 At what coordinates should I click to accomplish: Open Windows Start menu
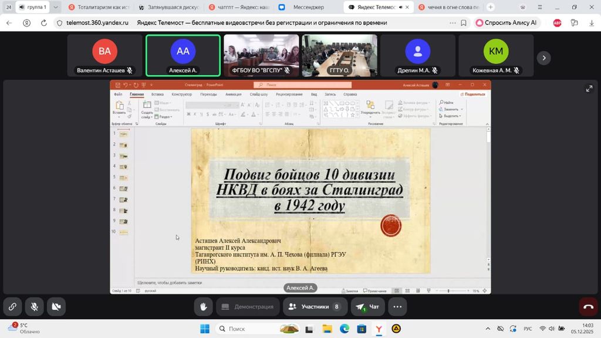(205, 329)
